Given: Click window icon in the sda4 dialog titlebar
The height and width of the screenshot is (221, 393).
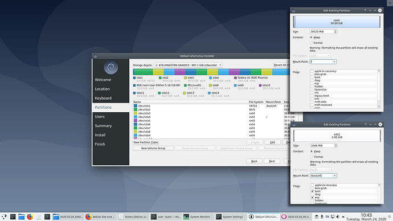Looking at the screenshot, I should pos(293,10).
